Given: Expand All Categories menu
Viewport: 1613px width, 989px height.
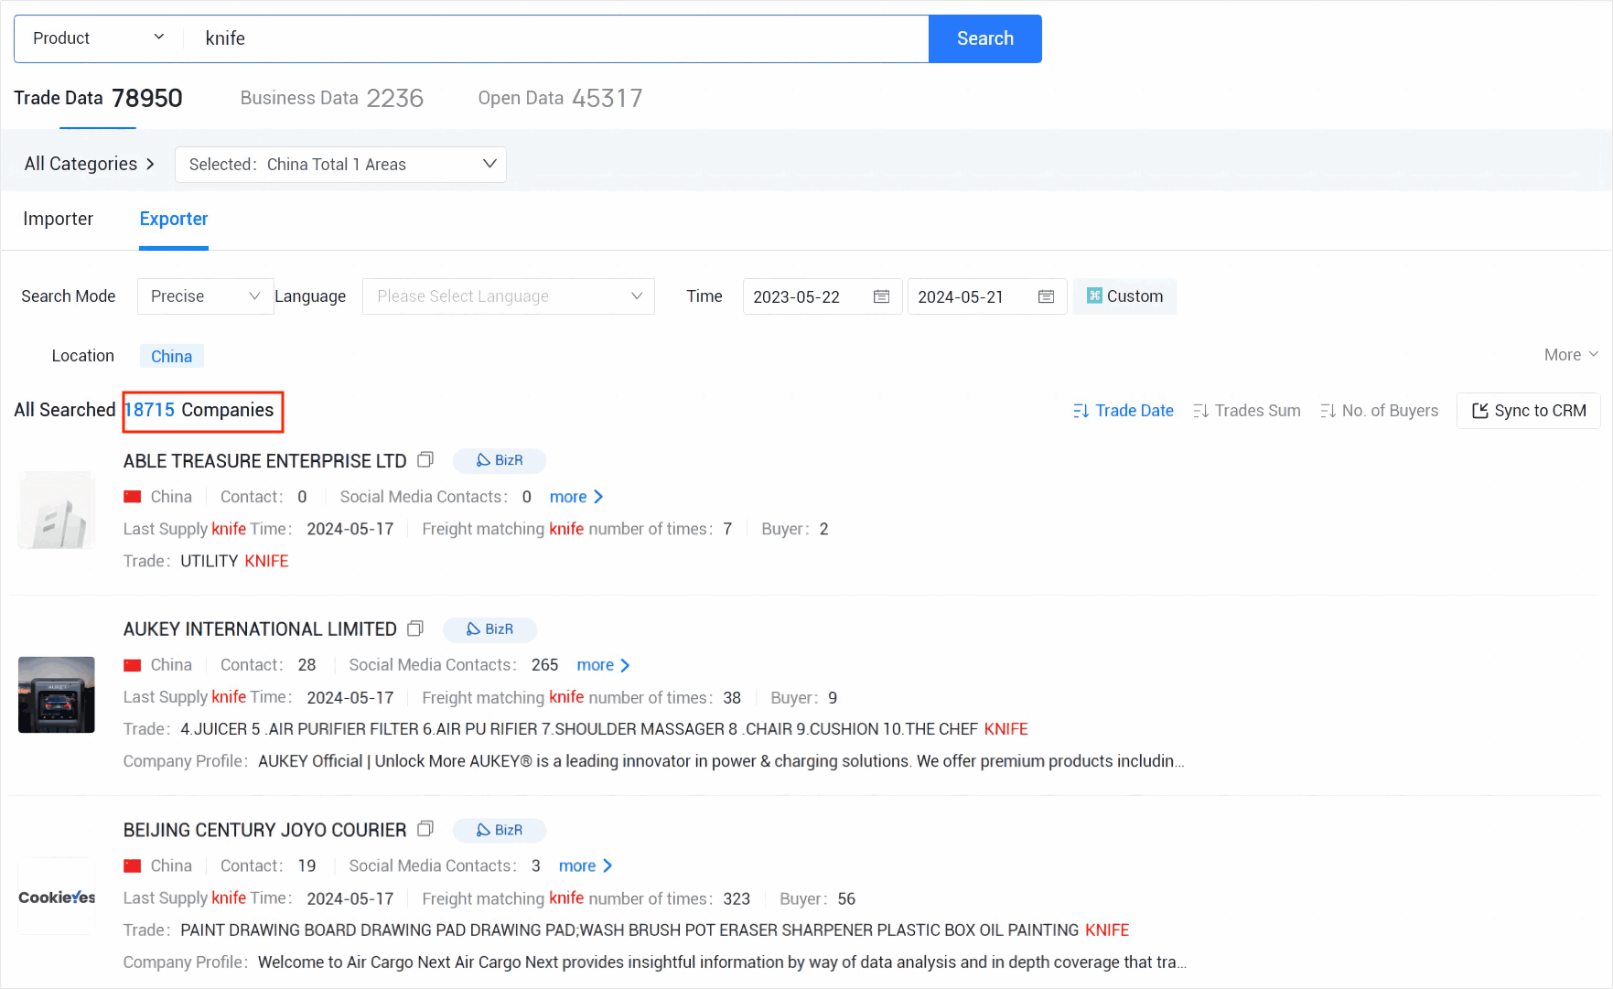Looking at the screenshot, I should tap(89, 164).
